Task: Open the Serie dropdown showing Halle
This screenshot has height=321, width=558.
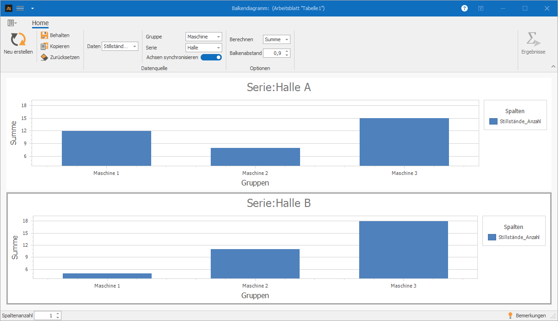Action: 204,48
